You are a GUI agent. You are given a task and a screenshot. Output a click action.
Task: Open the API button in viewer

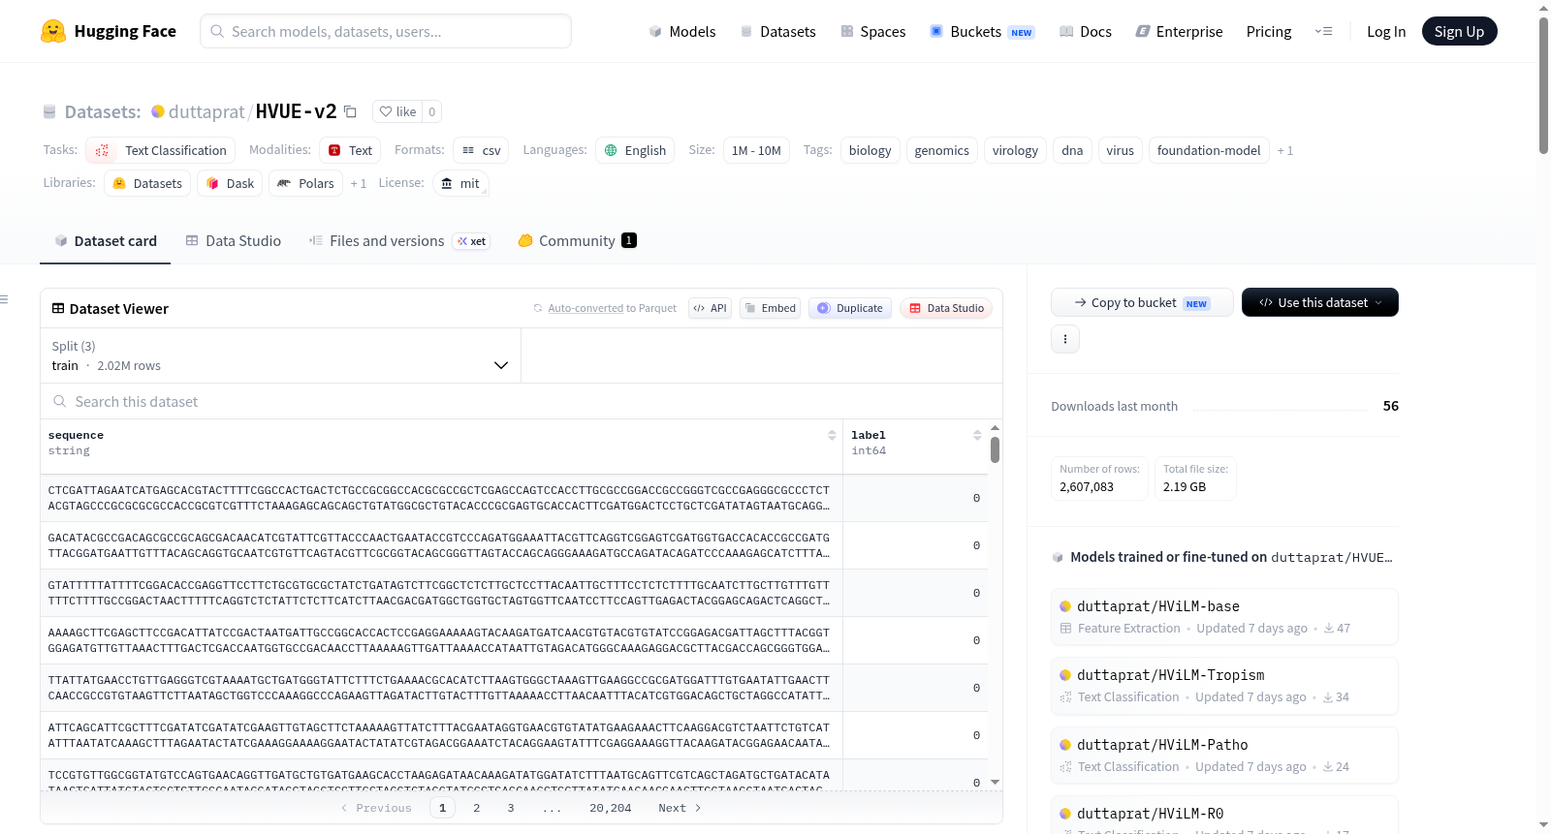click(710, 308)
